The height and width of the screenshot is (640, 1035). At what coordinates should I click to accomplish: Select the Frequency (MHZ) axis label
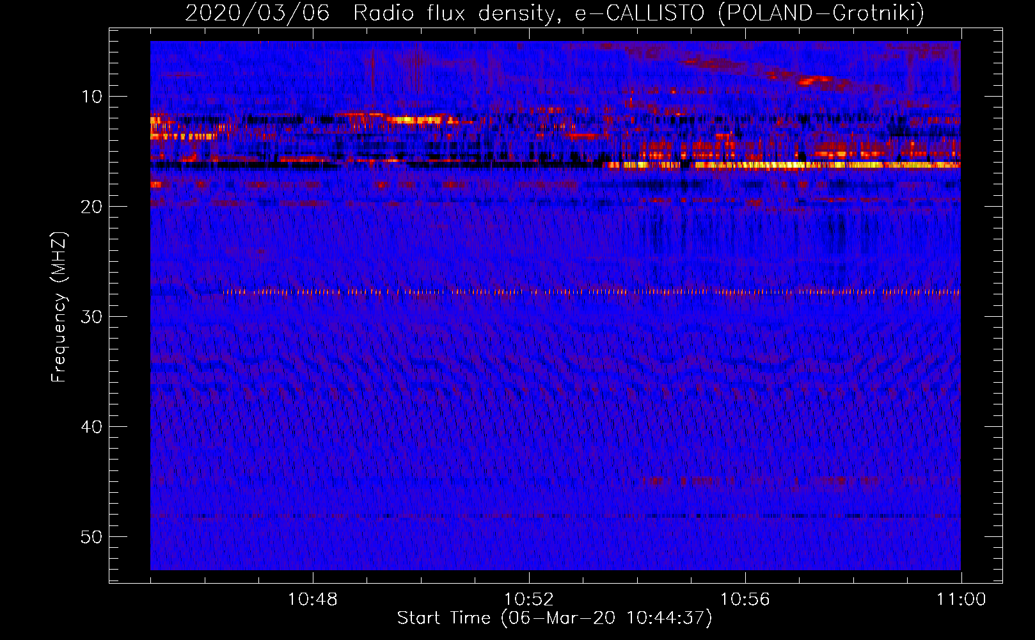[59, 307]
